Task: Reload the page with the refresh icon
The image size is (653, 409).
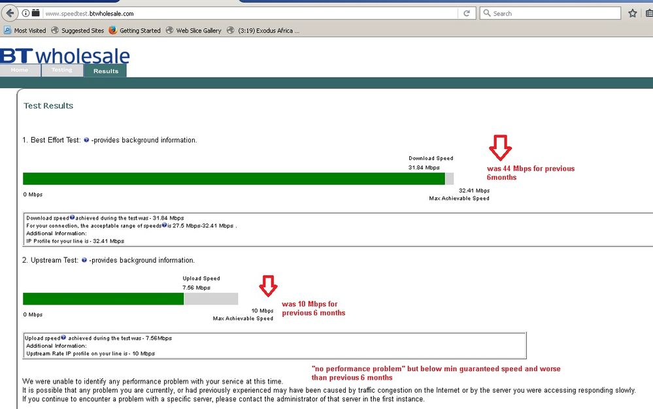Action: [x=467, y=13]
